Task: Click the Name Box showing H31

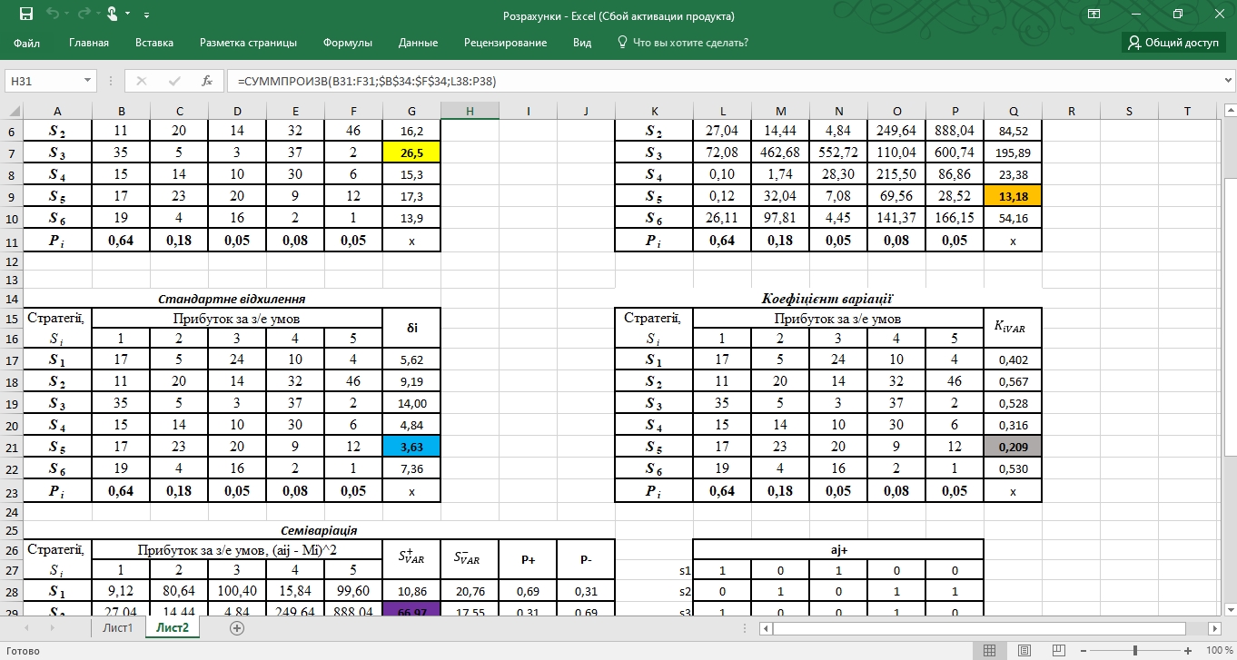Action: (x=43, y=81)
